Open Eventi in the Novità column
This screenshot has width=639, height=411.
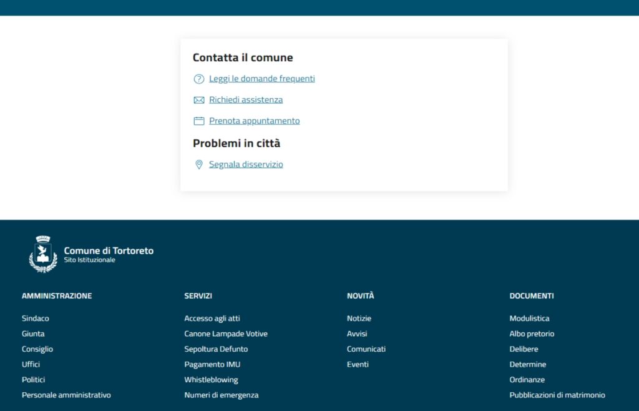pyautogui.click(x=358, y=365)
